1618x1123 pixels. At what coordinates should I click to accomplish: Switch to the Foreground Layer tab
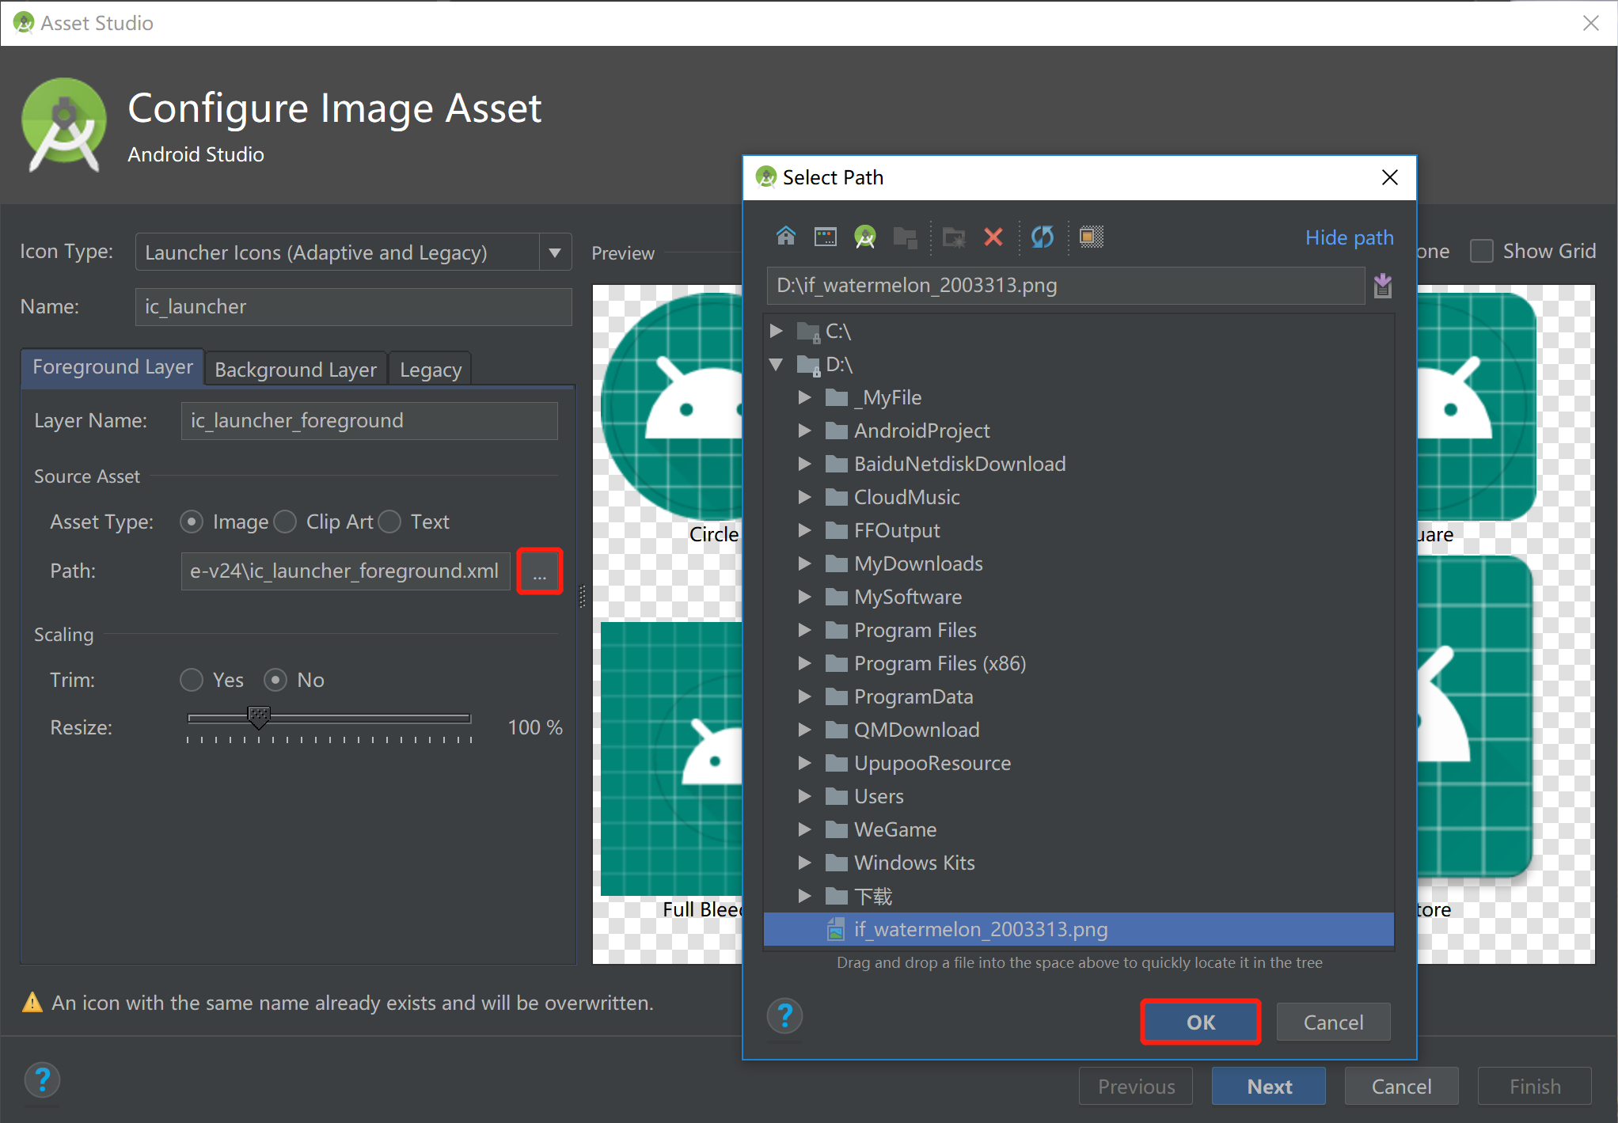pos(112,367)
